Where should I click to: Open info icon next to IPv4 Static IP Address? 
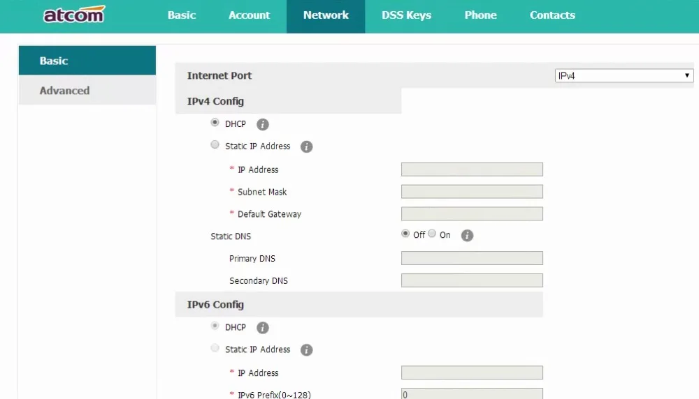click(x=306, y=146)
